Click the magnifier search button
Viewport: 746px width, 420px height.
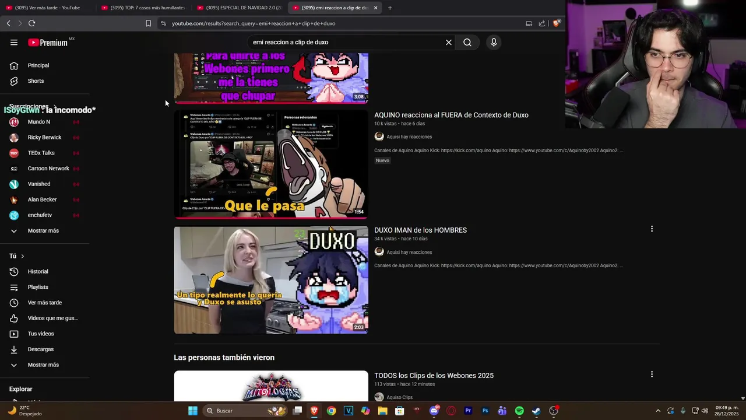(467, 42)
